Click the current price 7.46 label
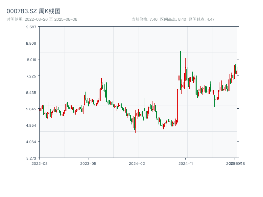Viewport: 263px width, 197px height. tap(144, 19)
